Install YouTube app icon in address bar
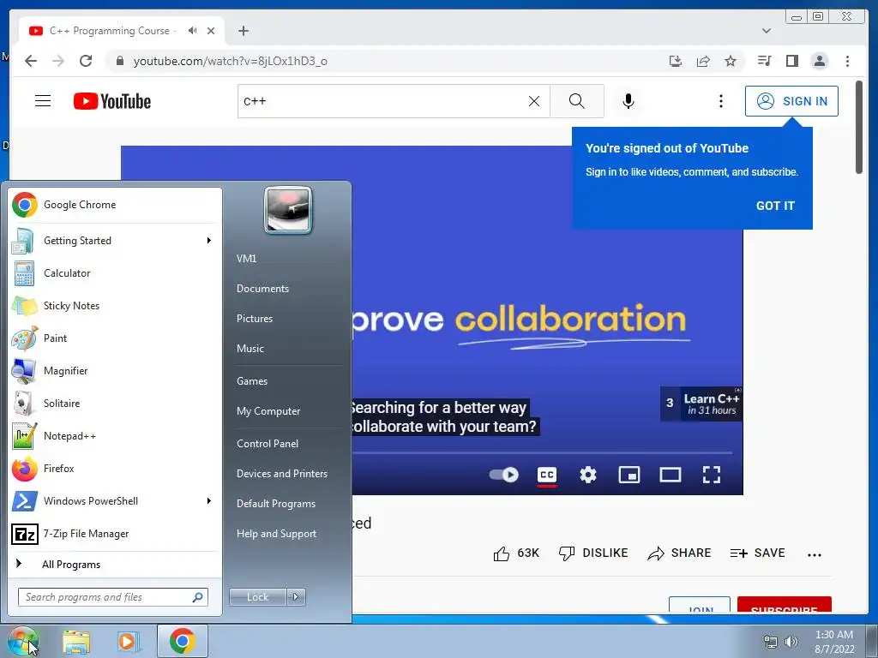Viewport: 878px width, 658px height. coord(676,61)
